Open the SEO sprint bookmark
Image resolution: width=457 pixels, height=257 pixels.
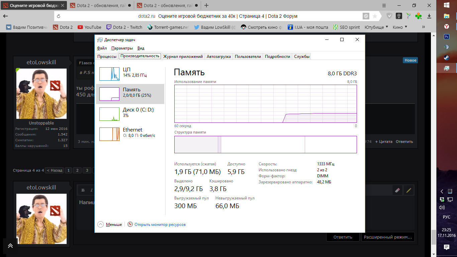click(346, 27)
